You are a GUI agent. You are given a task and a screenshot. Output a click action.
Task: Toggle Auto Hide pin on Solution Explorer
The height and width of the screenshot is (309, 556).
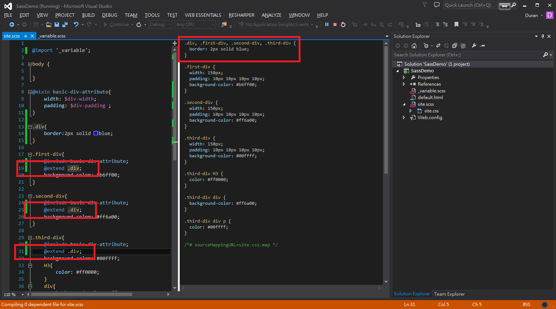[x=543, y=36]
